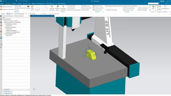Click the history clock sidebar icon

(x=1, y=41)
